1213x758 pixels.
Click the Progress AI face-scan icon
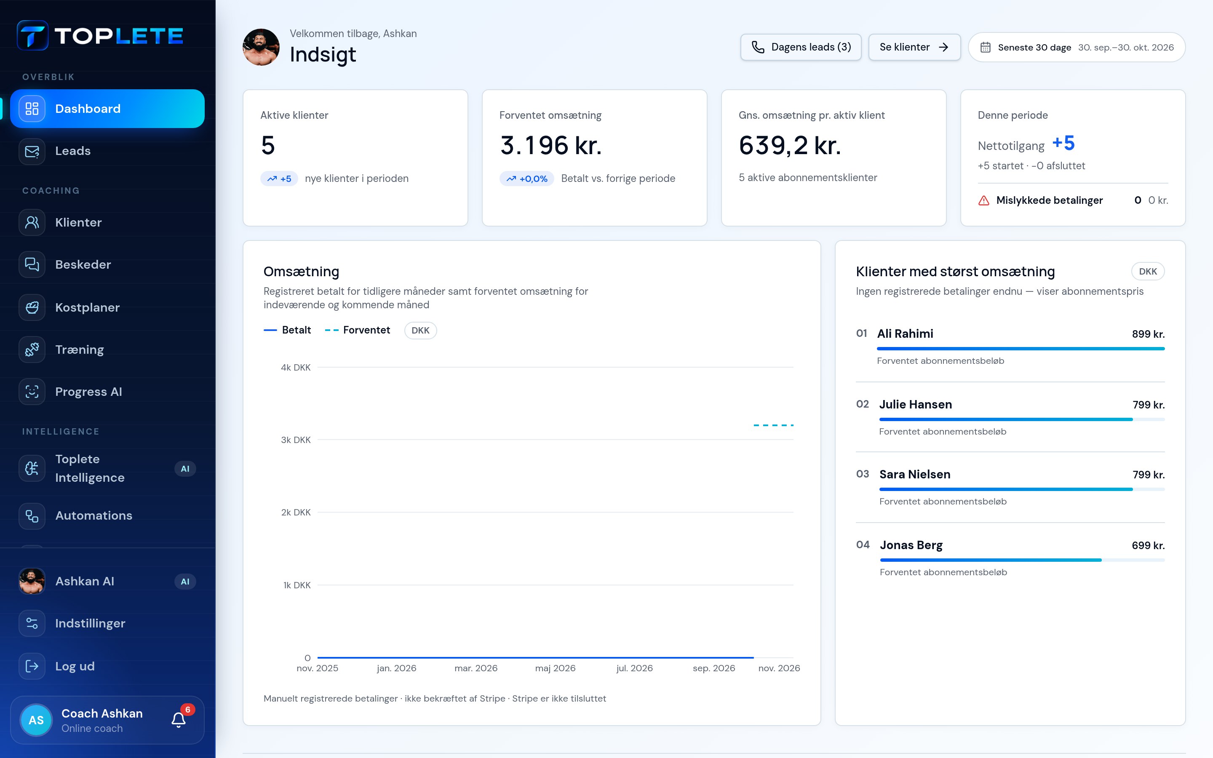coord(32,392)
